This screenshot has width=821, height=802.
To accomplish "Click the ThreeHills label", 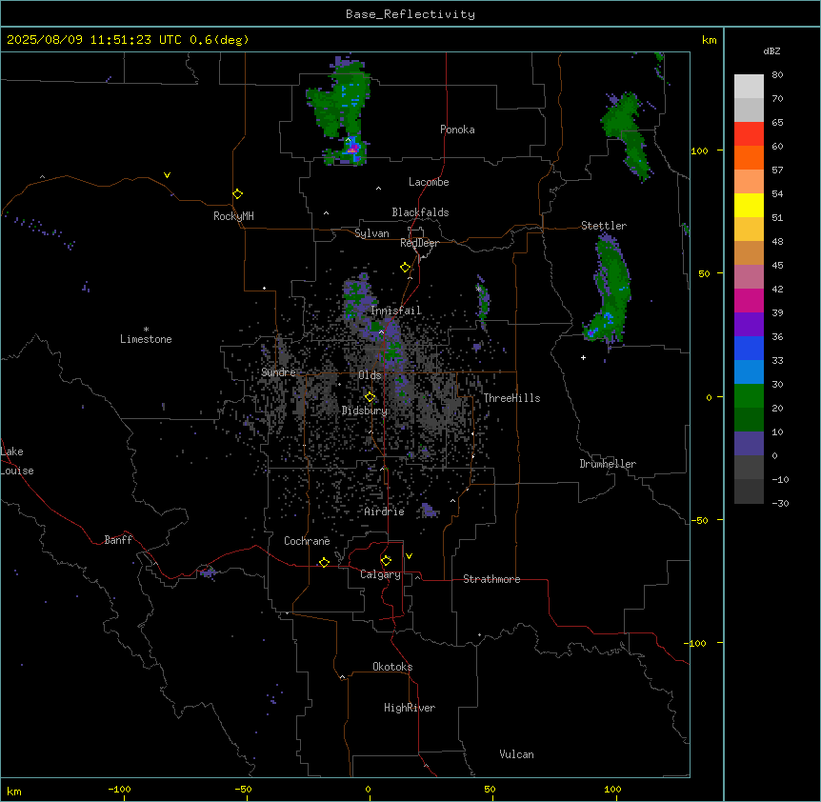I will (x=512, y=398).
